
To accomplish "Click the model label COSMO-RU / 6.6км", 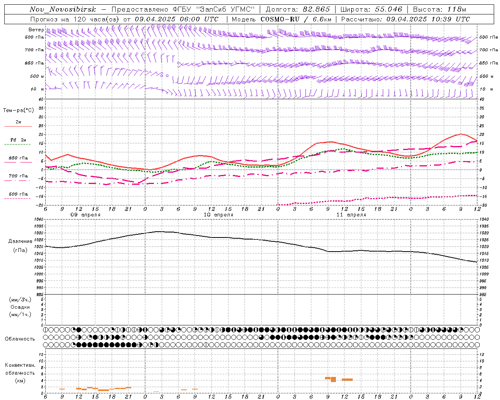I will (296, 19).
